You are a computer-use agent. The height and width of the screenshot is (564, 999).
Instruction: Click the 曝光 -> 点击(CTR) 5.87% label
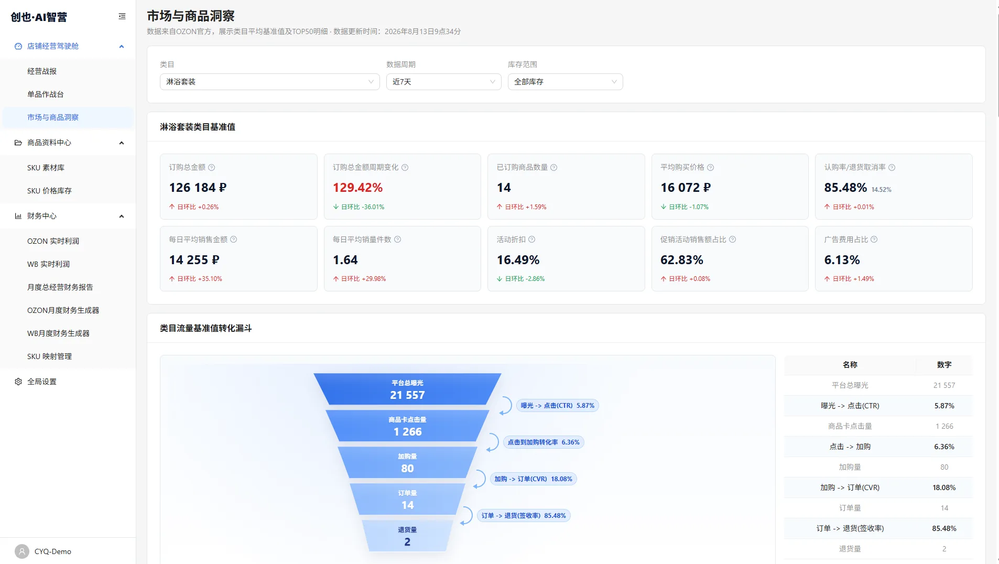coord(558,406)
